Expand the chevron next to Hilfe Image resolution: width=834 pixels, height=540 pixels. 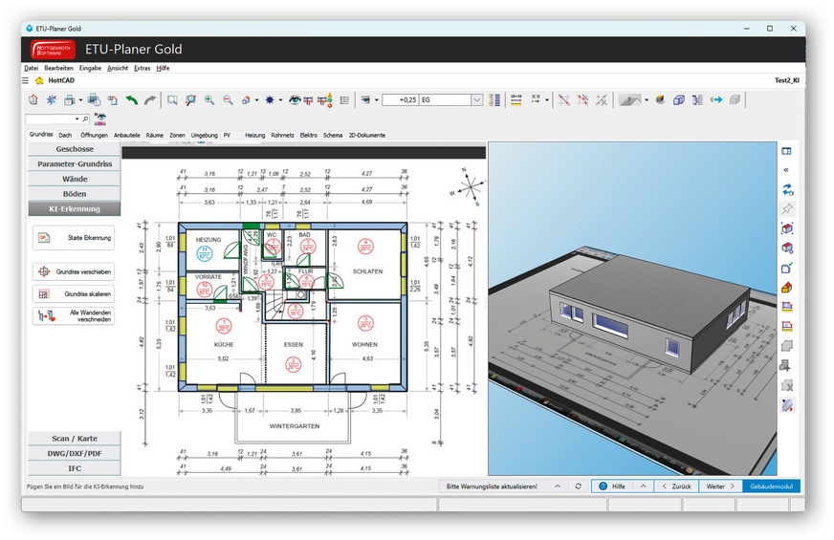click(643, 486)
